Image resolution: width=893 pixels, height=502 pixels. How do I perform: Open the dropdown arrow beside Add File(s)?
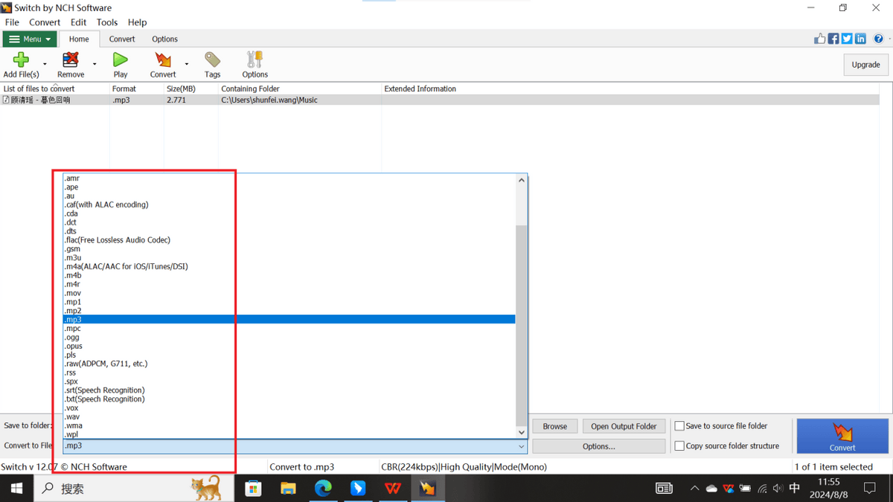coord(45,65)
